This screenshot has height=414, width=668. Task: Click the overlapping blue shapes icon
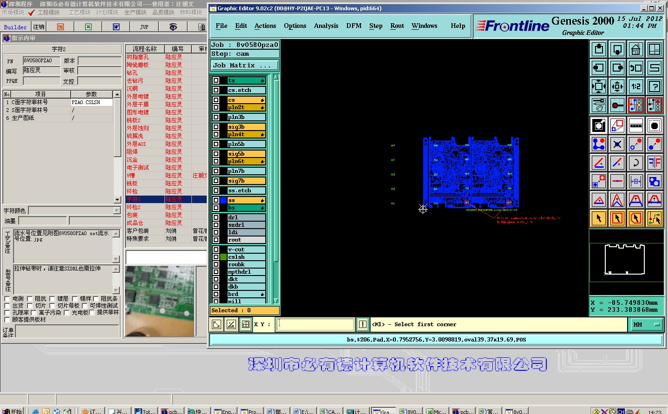[655, 181]
